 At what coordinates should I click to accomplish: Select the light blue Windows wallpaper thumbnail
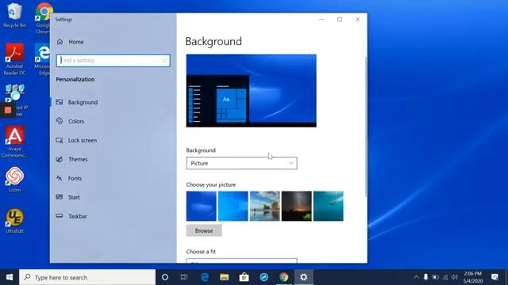233,206
